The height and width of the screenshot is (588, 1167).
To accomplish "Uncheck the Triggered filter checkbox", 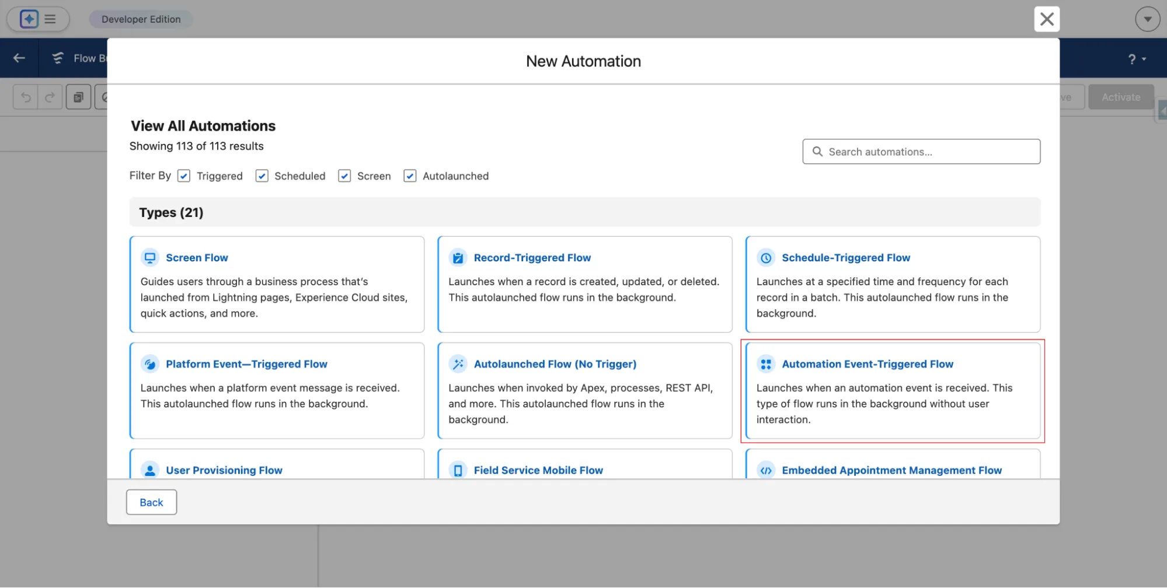I will coord(184,176).
